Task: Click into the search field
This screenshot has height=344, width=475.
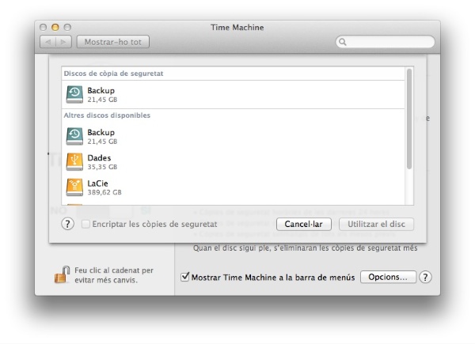Action: [385, 42]
